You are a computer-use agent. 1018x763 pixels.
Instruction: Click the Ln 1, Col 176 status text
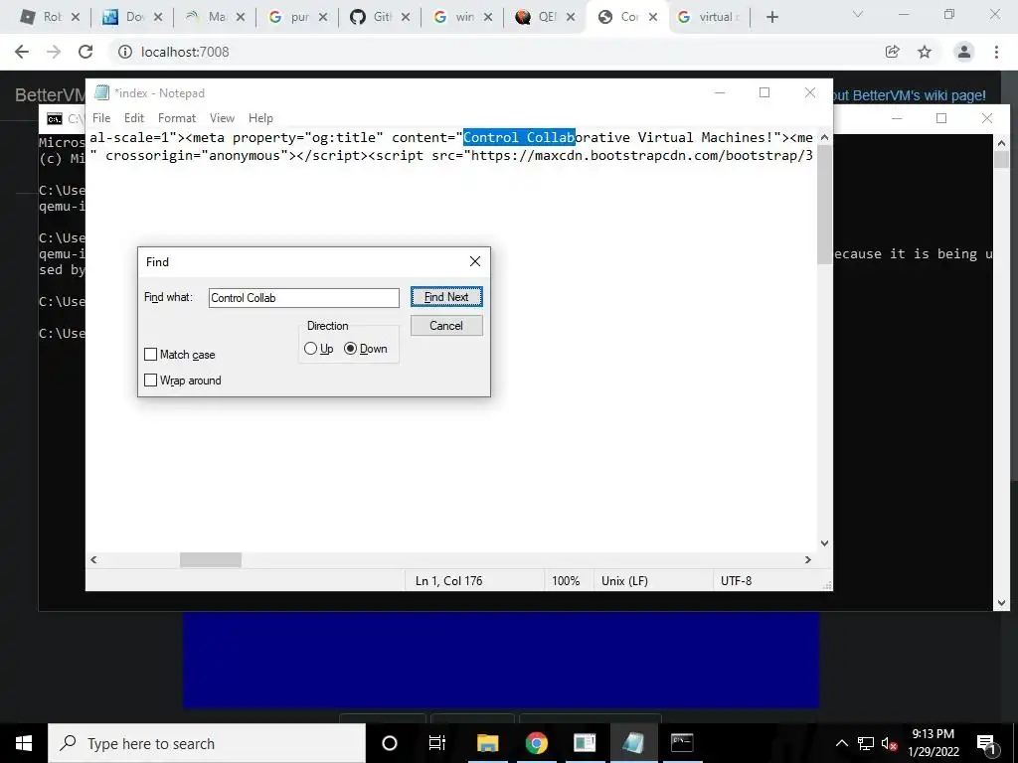[x=448, y=580]
